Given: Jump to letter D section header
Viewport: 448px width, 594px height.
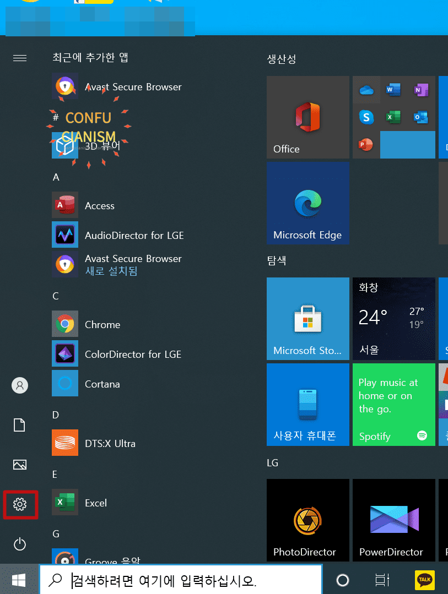Looking at the screenshot, I should (56, 415).
